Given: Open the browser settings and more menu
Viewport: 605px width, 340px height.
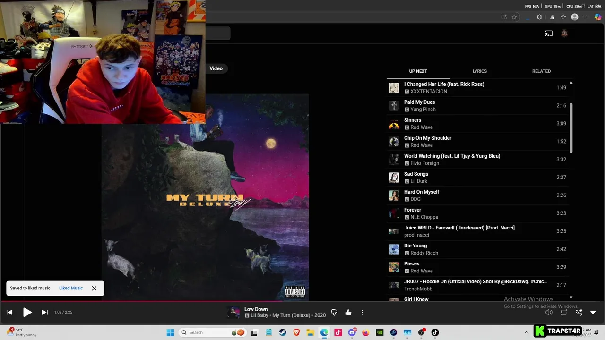Looking at the screenshot, I should point(587,17).
